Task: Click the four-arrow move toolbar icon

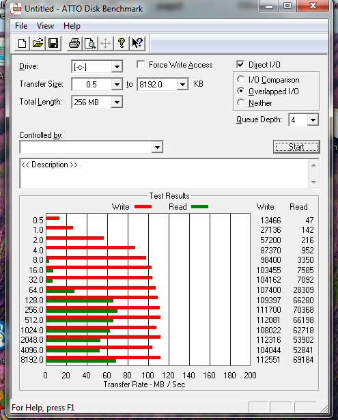Action: [106, 44]
